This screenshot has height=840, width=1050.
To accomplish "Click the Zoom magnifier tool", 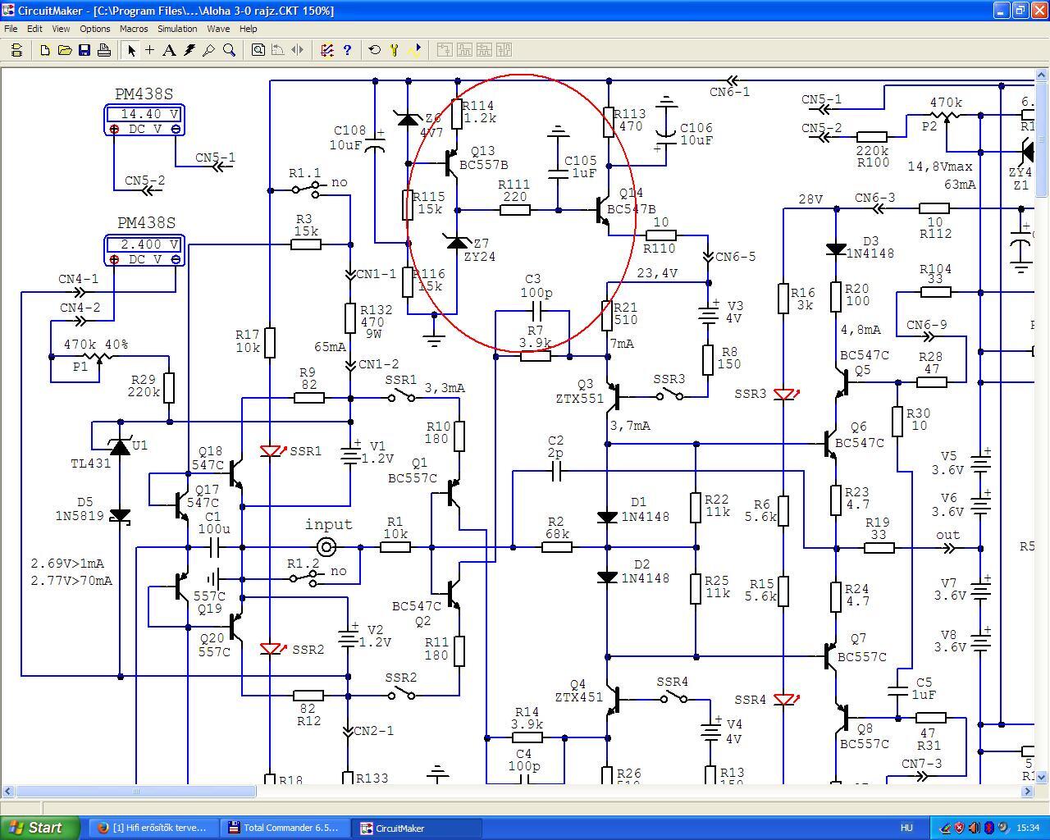I will [x=229, y=50].
